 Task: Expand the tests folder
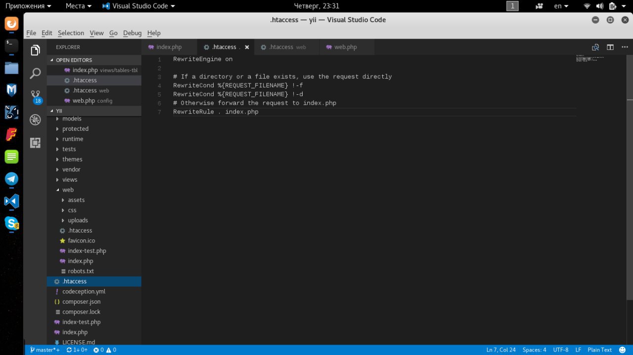(x=94, y=149)
